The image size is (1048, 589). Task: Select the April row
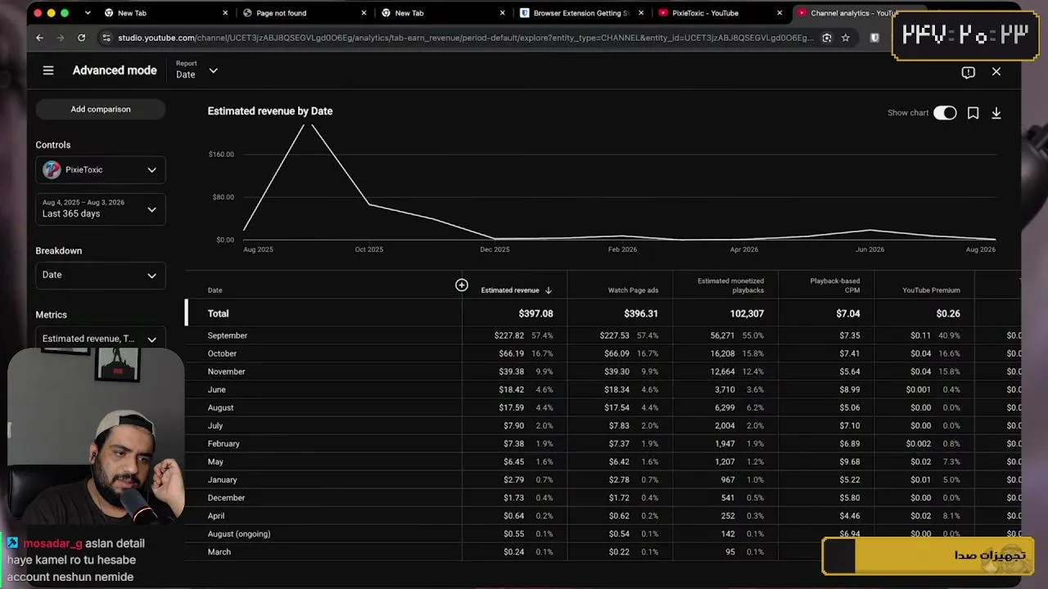pyautogui.click(x=603, y=515)
